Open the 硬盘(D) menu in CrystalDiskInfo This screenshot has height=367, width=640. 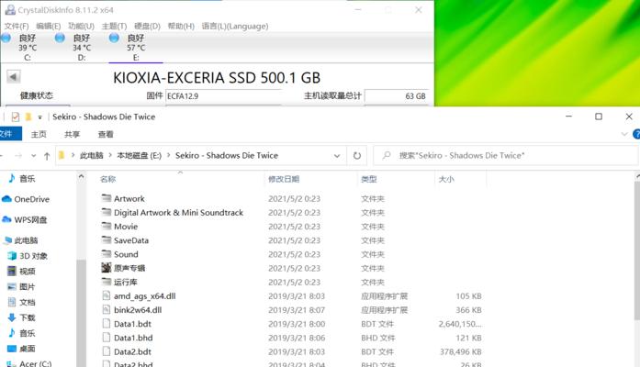tap(147, 26)
